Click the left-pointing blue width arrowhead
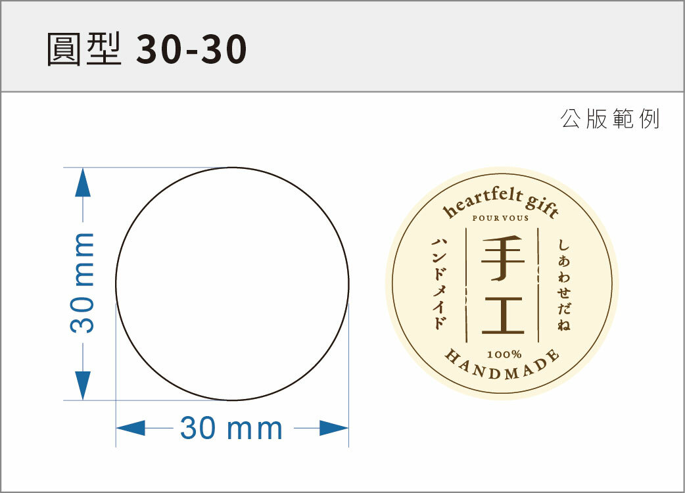685x493 pixels. click(130, 429)
